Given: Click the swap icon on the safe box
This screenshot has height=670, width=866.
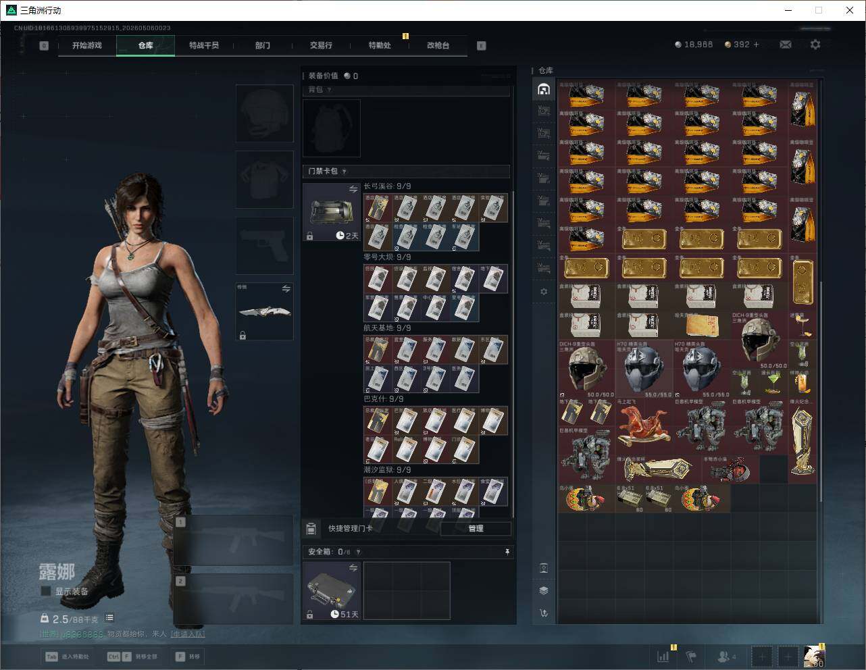Looking at the screenshot, I should click(x=353, y=568).
